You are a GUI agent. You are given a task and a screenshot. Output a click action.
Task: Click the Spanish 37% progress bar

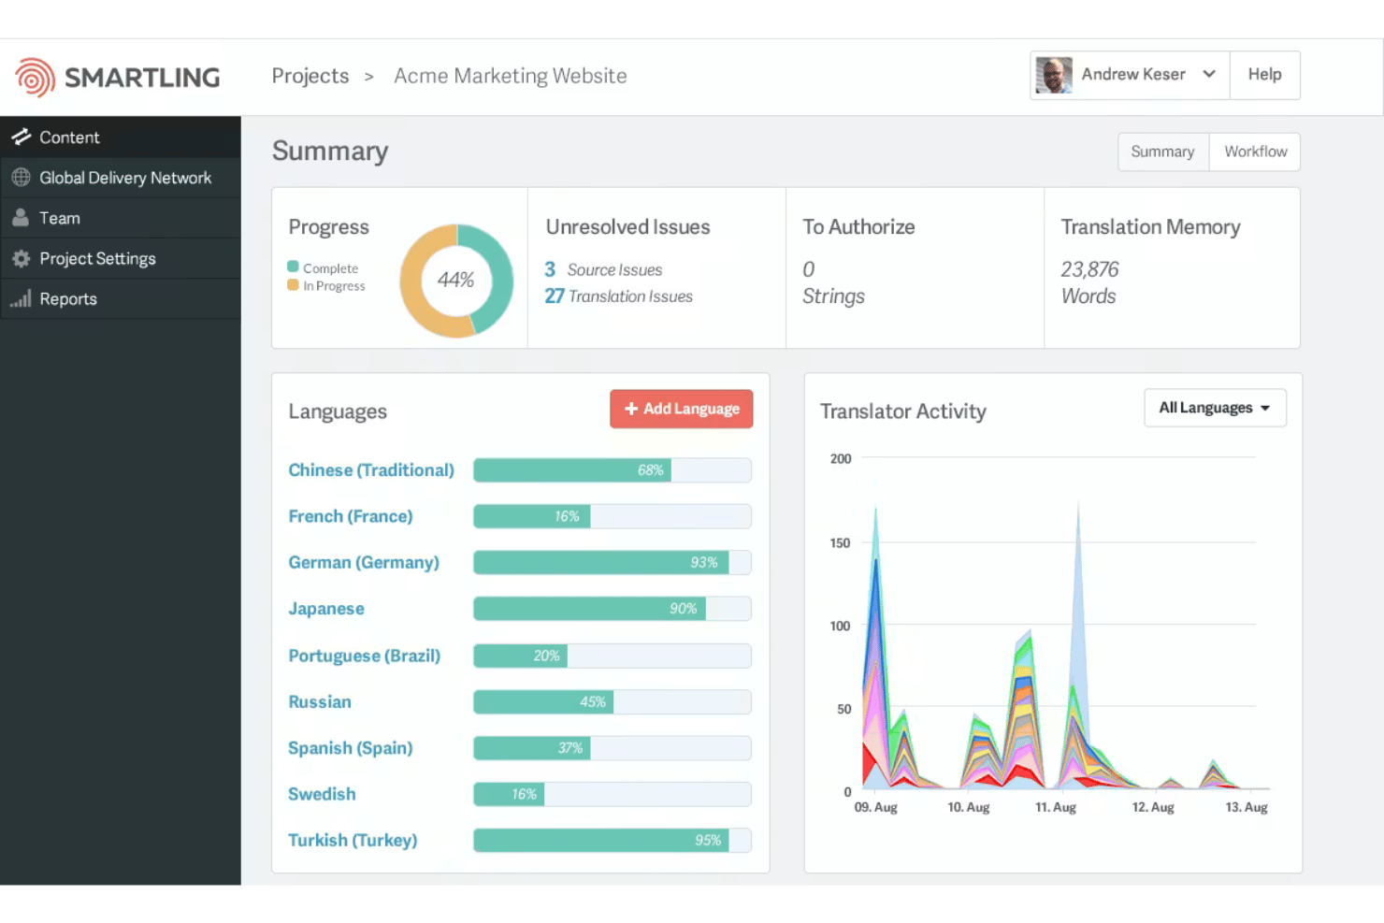click(x=613, y=748)
